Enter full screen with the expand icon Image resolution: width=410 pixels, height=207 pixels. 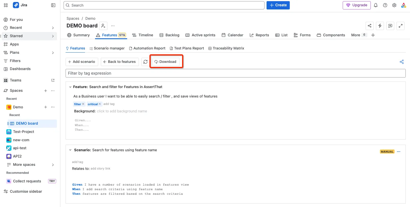pyautogui.click(x=401, y=26)
